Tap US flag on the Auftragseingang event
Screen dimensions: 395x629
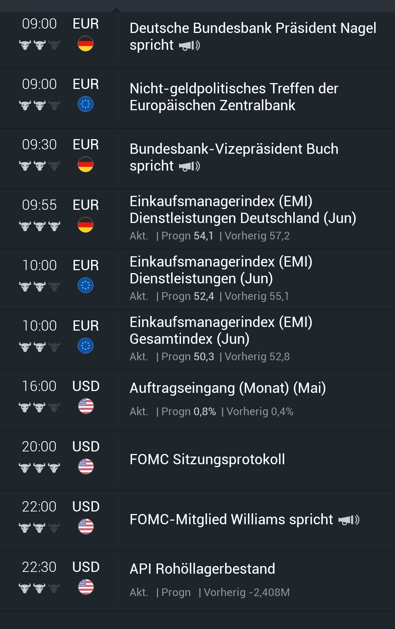pyautogui.click(x=86, y=406)
